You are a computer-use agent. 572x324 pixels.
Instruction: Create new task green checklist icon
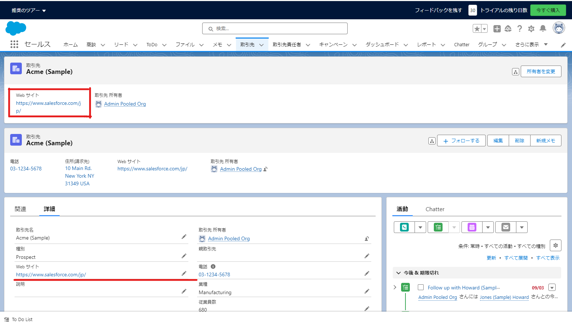point(438,227)
